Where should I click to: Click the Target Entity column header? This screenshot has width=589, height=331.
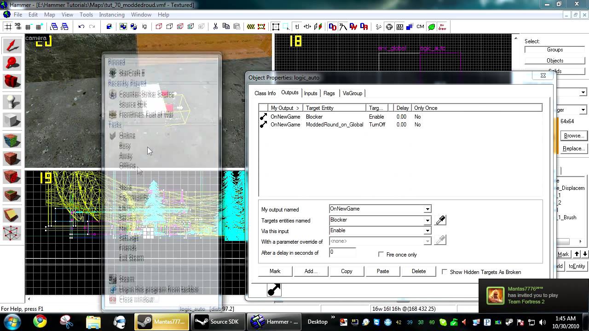pyautogui.click(x=335, y=108)
